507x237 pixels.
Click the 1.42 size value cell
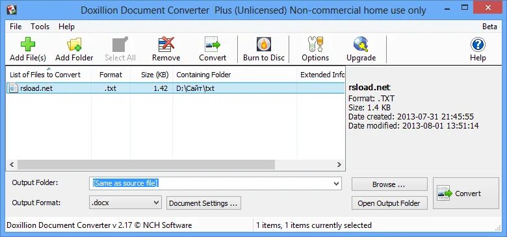(x=161, y=88)
